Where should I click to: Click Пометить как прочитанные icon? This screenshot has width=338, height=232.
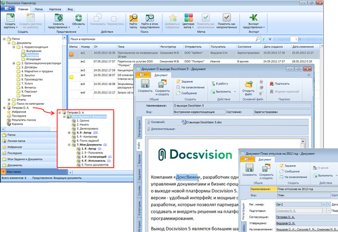coord(205,17)
